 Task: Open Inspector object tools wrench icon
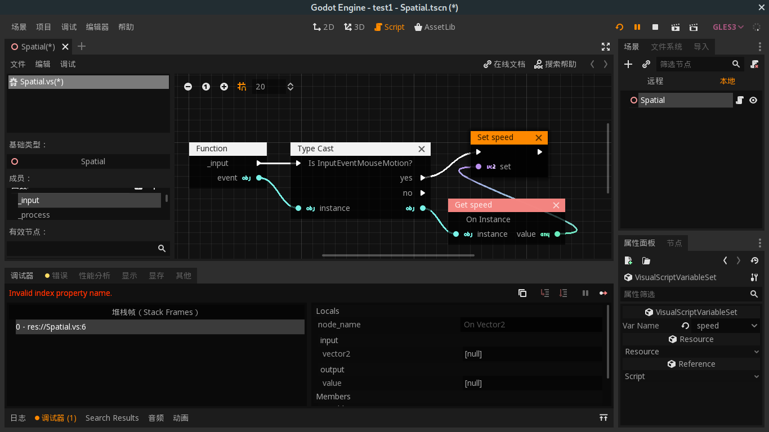click(x=754, y=277)
